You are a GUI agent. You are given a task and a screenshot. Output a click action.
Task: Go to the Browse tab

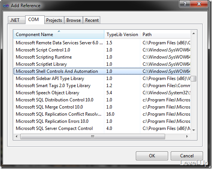point(74,20)
